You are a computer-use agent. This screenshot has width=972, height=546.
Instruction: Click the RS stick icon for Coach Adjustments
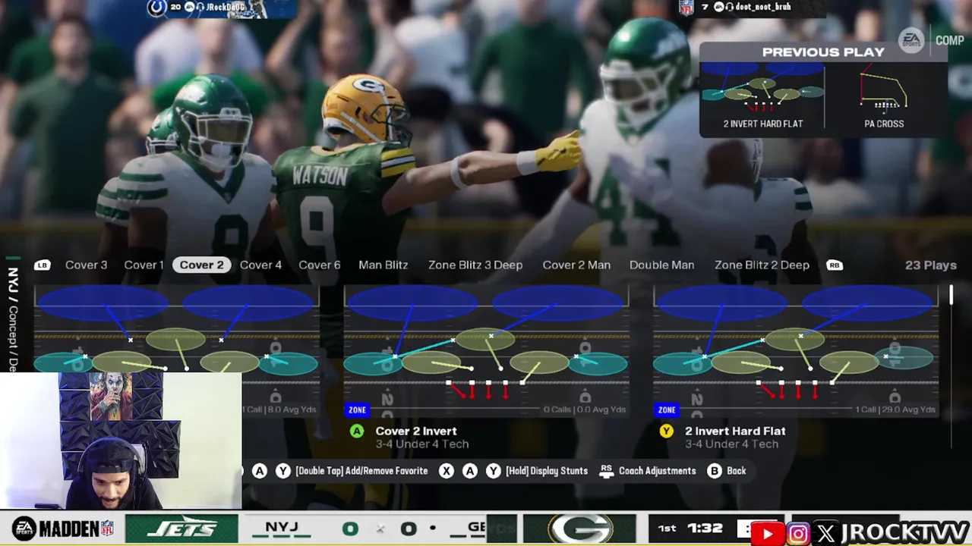coord(606,471)
